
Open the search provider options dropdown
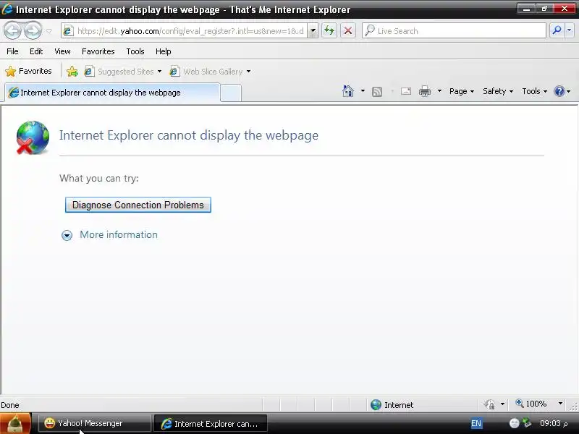tap(569, 30)
